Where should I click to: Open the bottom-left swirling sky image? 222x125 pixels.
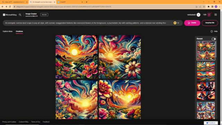(76, 100)
